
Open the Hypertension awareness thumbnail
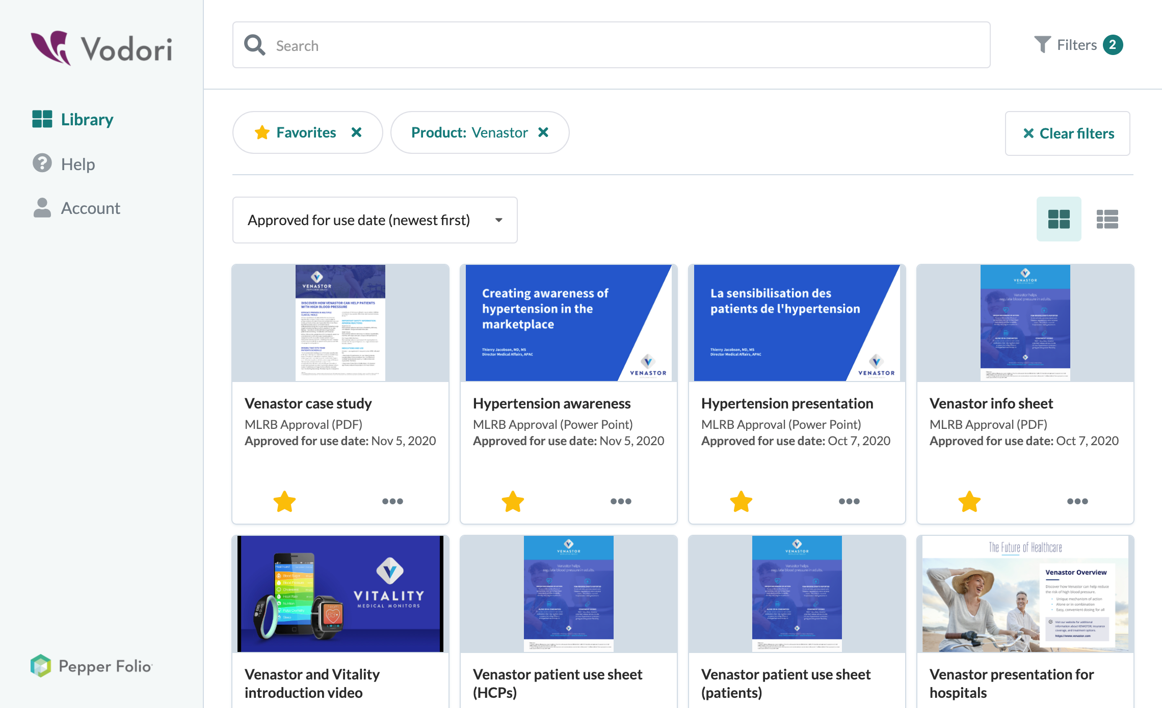[x=568, y=322]
